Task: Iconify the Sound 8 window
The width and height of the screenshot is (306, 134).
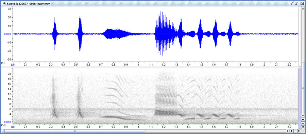Action: tap(292, 3)
